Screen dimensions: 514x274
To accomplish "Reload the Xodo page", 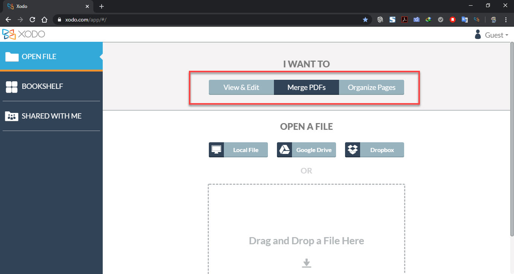I will (32, 20).
